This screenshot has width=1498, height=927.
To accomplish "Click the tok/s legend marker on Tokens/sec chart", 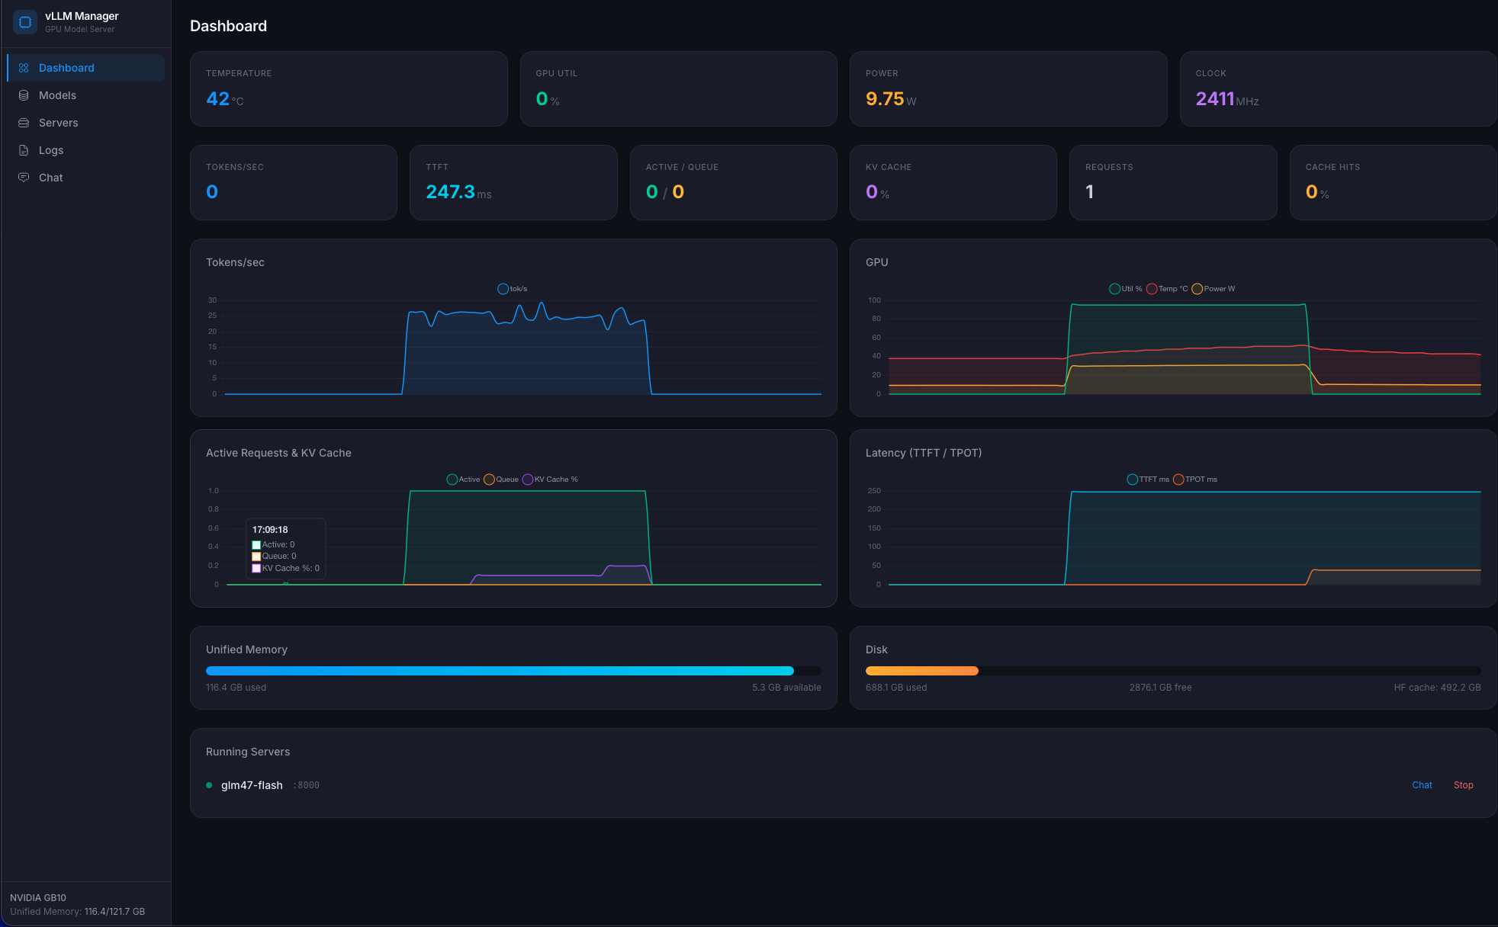I will pyautogui.click(x=503, y=288).
